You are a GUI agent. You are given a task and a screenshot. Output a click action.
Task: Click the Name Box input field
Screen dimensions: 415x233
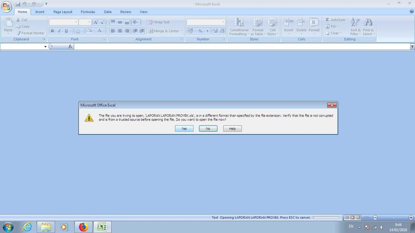pyautogui.click(x=24, y=47)
